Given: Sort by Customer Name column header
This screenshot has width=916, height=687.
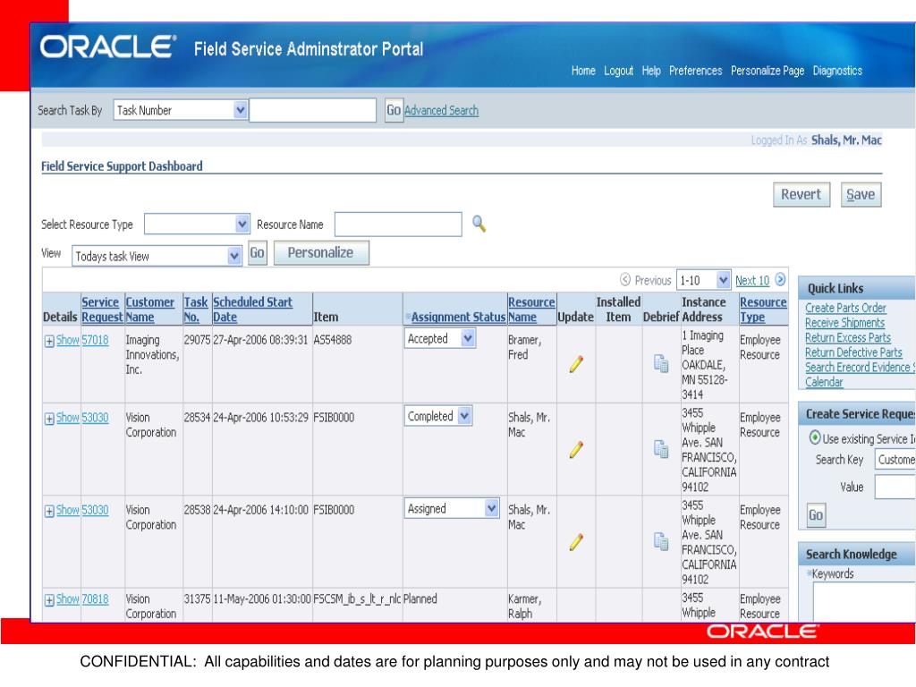Looking at the screenshot, I should 150,310.
